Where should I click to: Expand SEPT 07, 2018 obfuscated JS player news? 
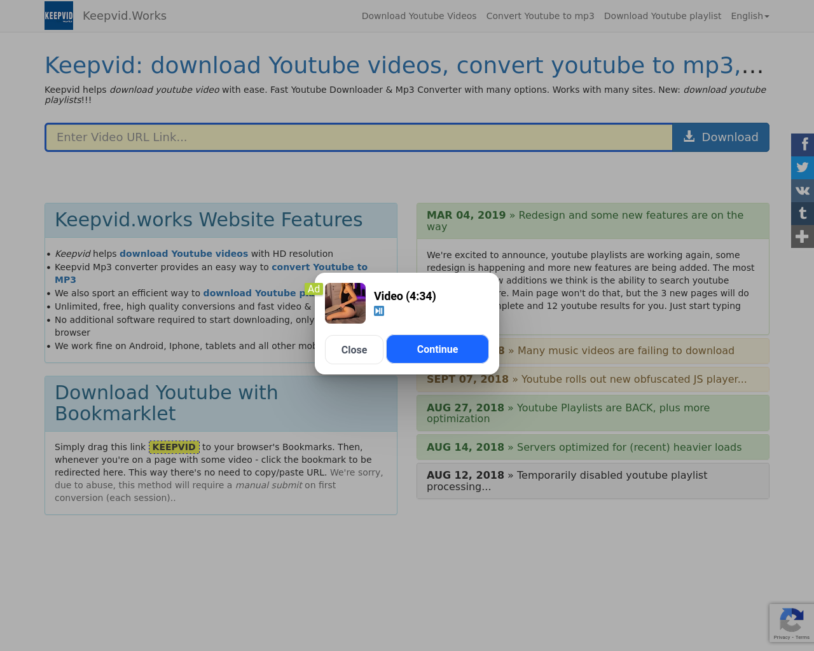pyautogui.click(x=593, y=380)
